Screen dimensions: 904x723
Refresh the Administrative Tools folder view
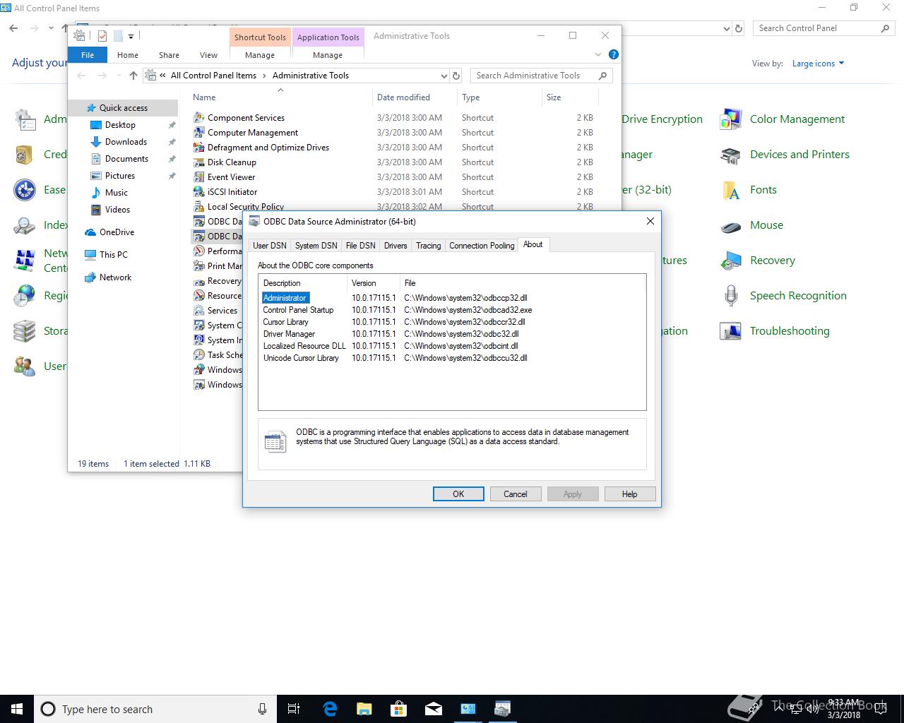(456, 76)
